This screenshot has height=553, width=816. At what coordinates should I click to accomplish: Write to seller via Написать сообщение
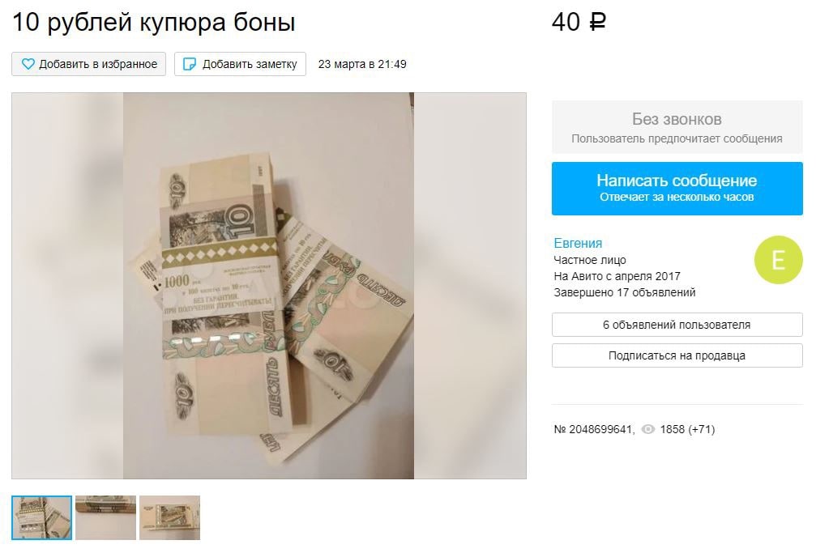click(677, 189)
